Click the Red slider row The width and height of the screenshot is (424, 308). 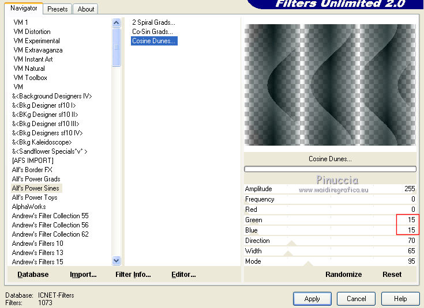tap(330, 210)
